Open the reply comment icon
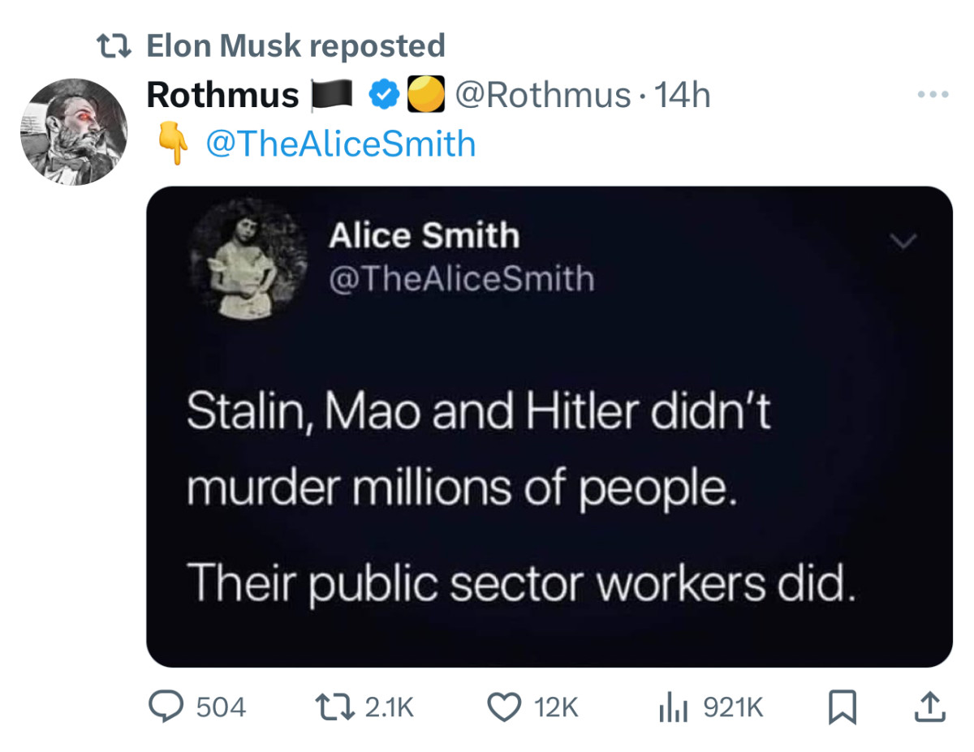 click(x=168, y=707)
